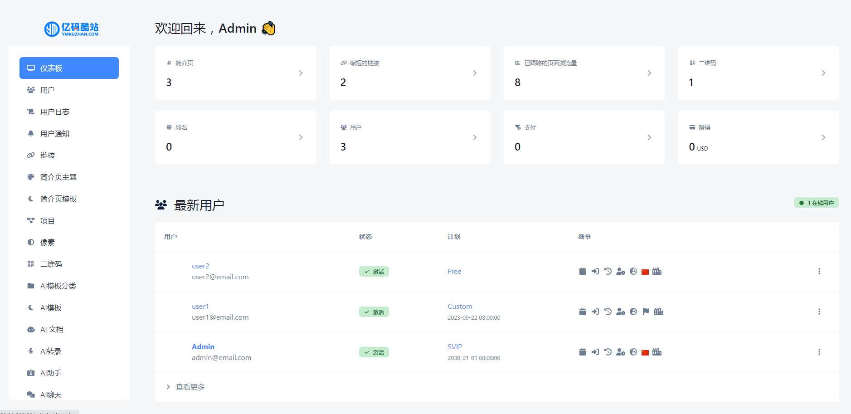Viewport: 851px width, 414px height.
Task: Click the globe icon in user2's row
Action: 633,271
